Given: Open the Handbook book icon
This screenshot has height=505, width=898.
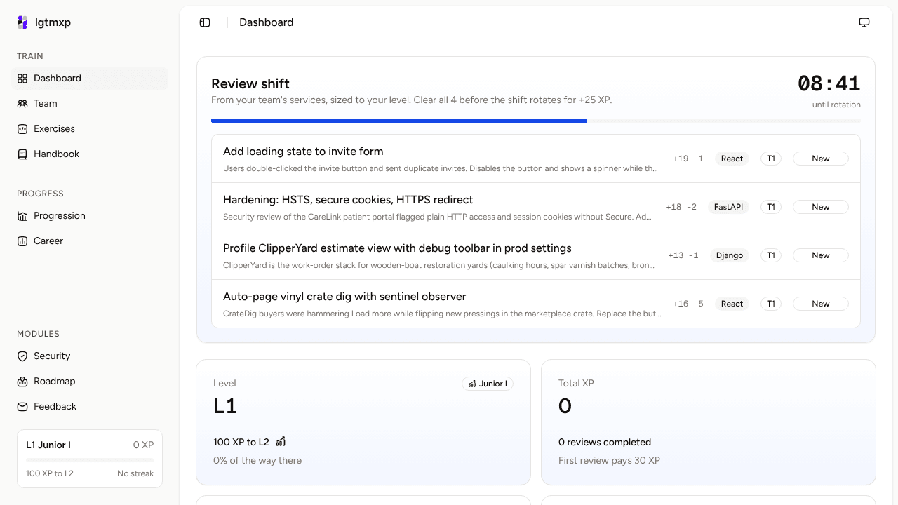Looking at the screenshot, I should tap(22, 154).
